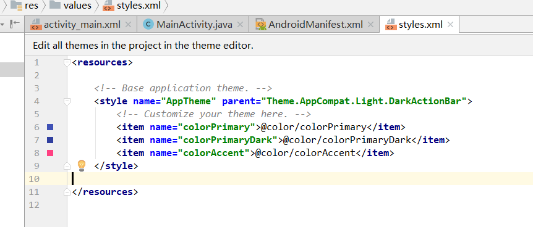Click the closing resources tag
This screenshot has height=227, width=533.
pyautogui.click(x=105, y=192)
